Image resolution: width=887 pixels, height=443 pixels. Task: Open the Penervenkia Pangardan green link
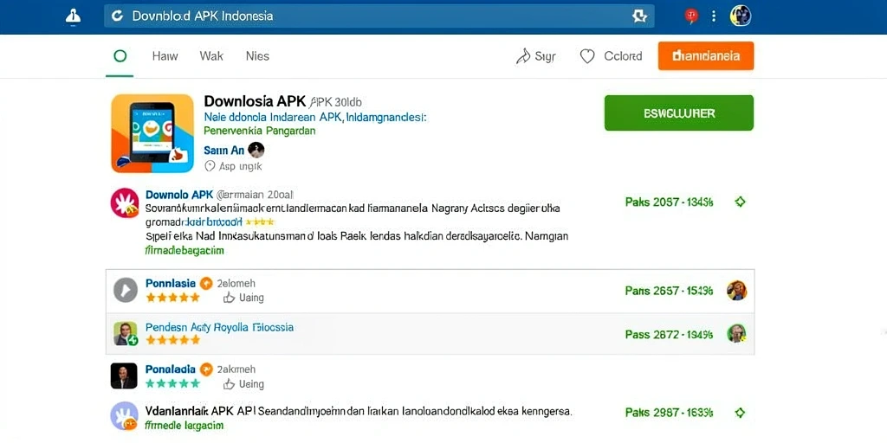[259, 132]
